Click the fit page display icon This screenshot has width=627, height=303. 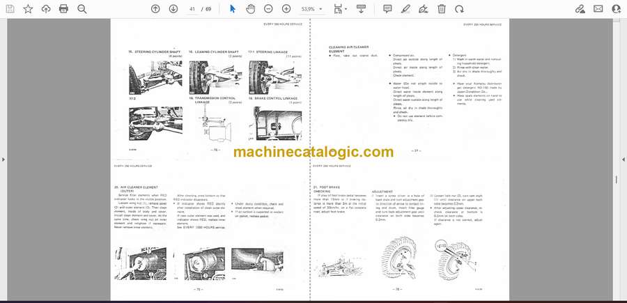click(339, 9)
